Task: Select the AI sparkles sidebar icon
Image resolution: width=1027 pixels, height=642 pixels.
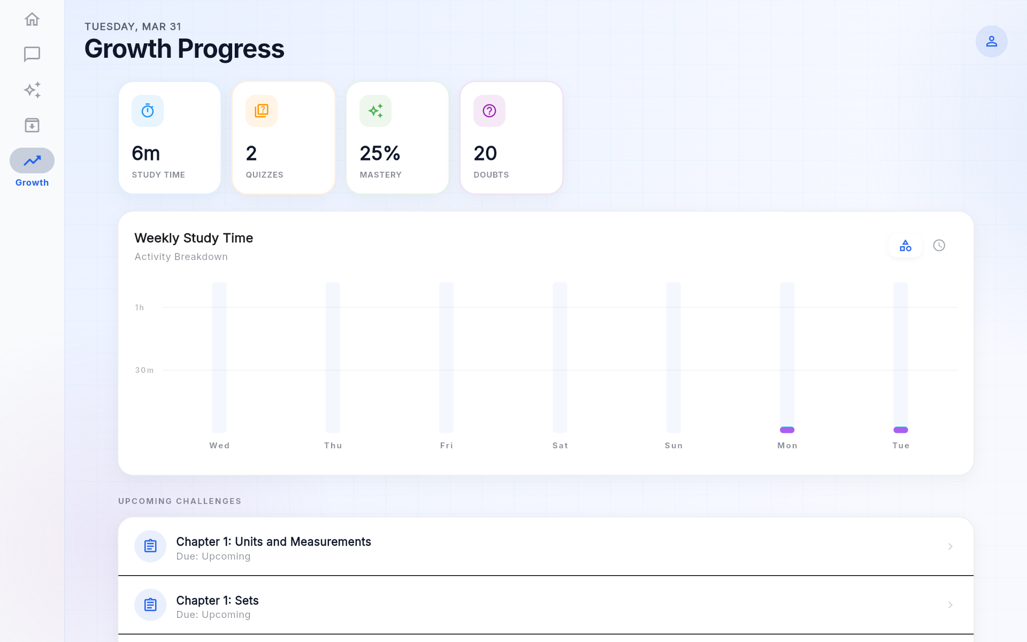Action: tap(32, 90)
